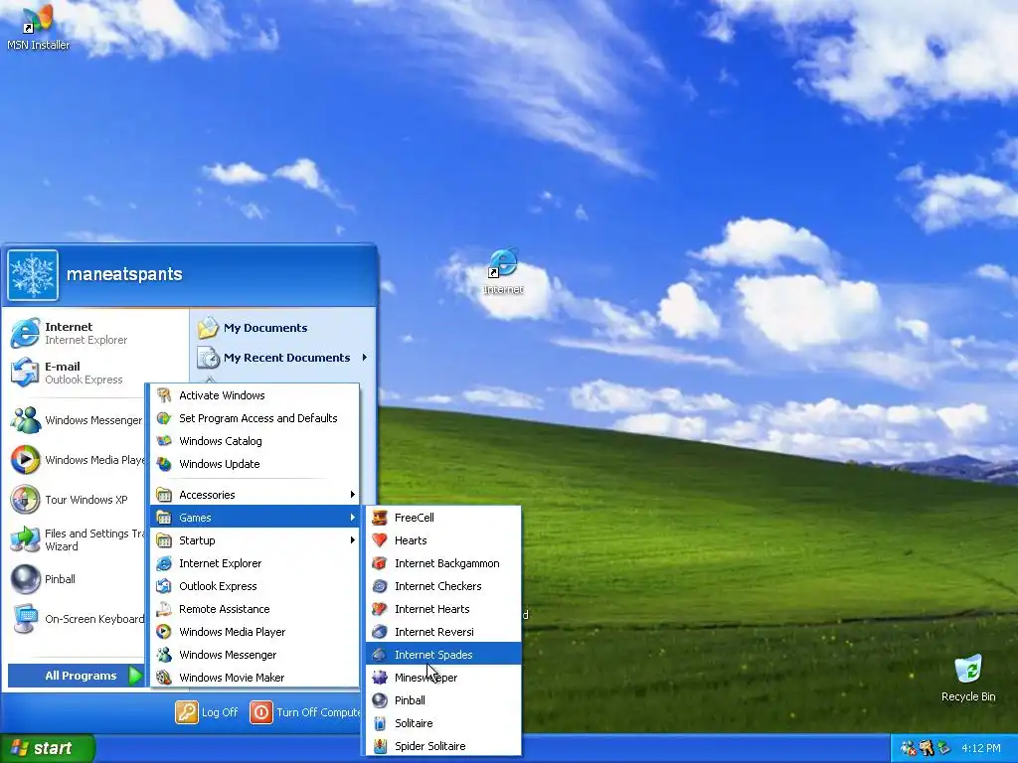Click the third system tray icon
This screenshot has width=1018, height=763.
click(x=943, y=748)
